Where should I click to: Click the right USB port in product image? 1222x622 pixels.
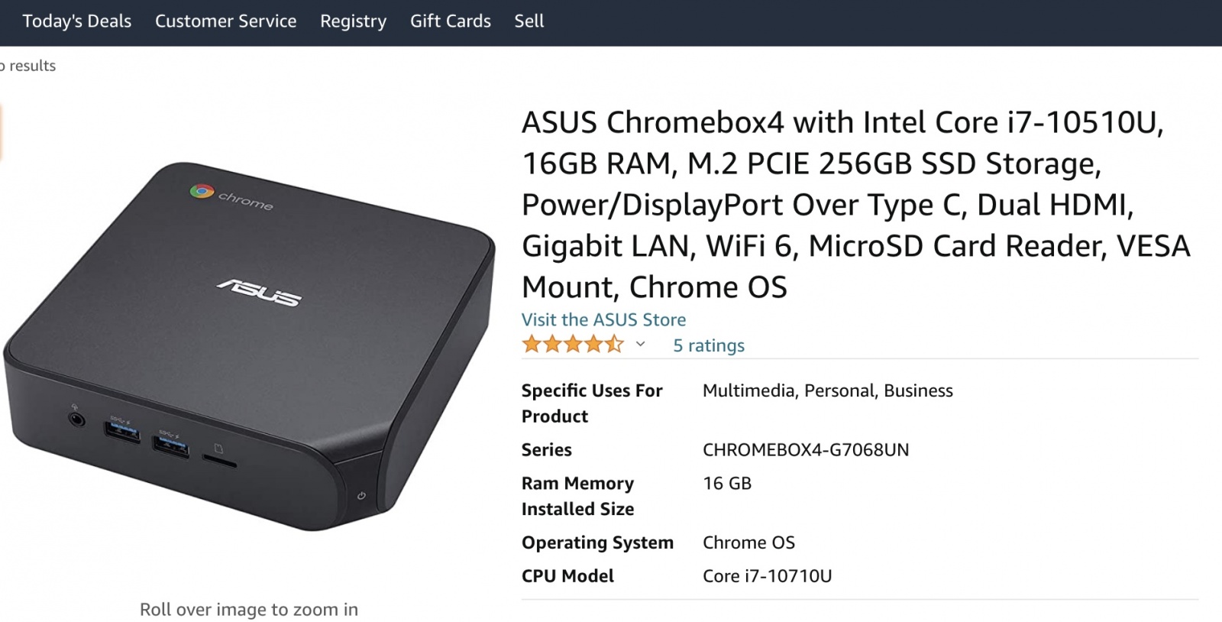click(x=170, y=445)
